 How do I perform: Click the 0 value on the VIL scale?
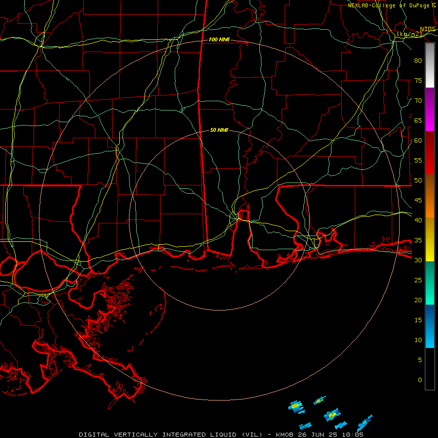[x=420, y=380]
